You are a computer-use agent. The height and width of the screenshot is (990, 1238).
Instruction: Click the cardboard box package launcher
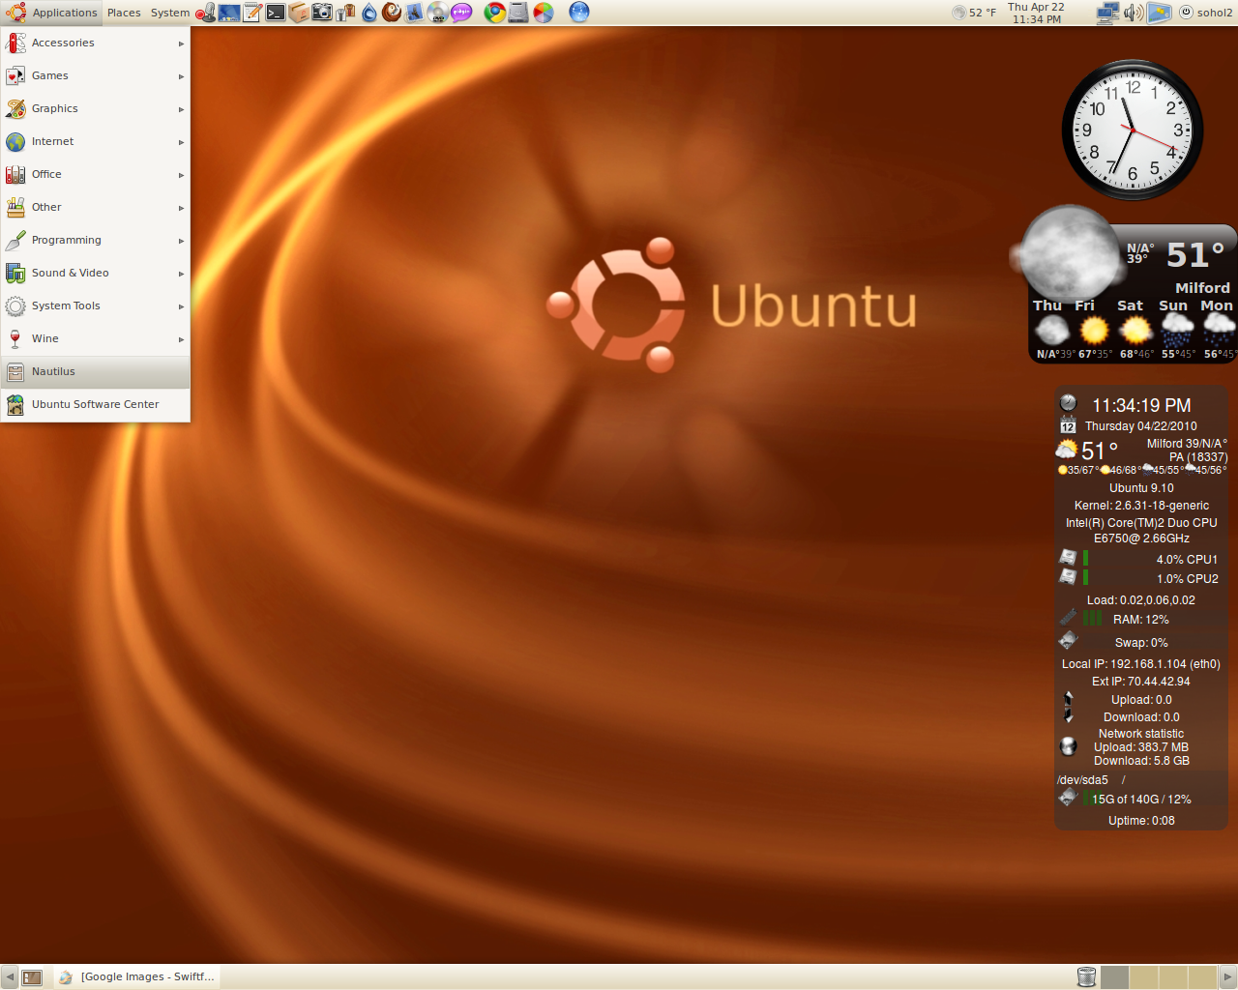click(x=299, y=13)
